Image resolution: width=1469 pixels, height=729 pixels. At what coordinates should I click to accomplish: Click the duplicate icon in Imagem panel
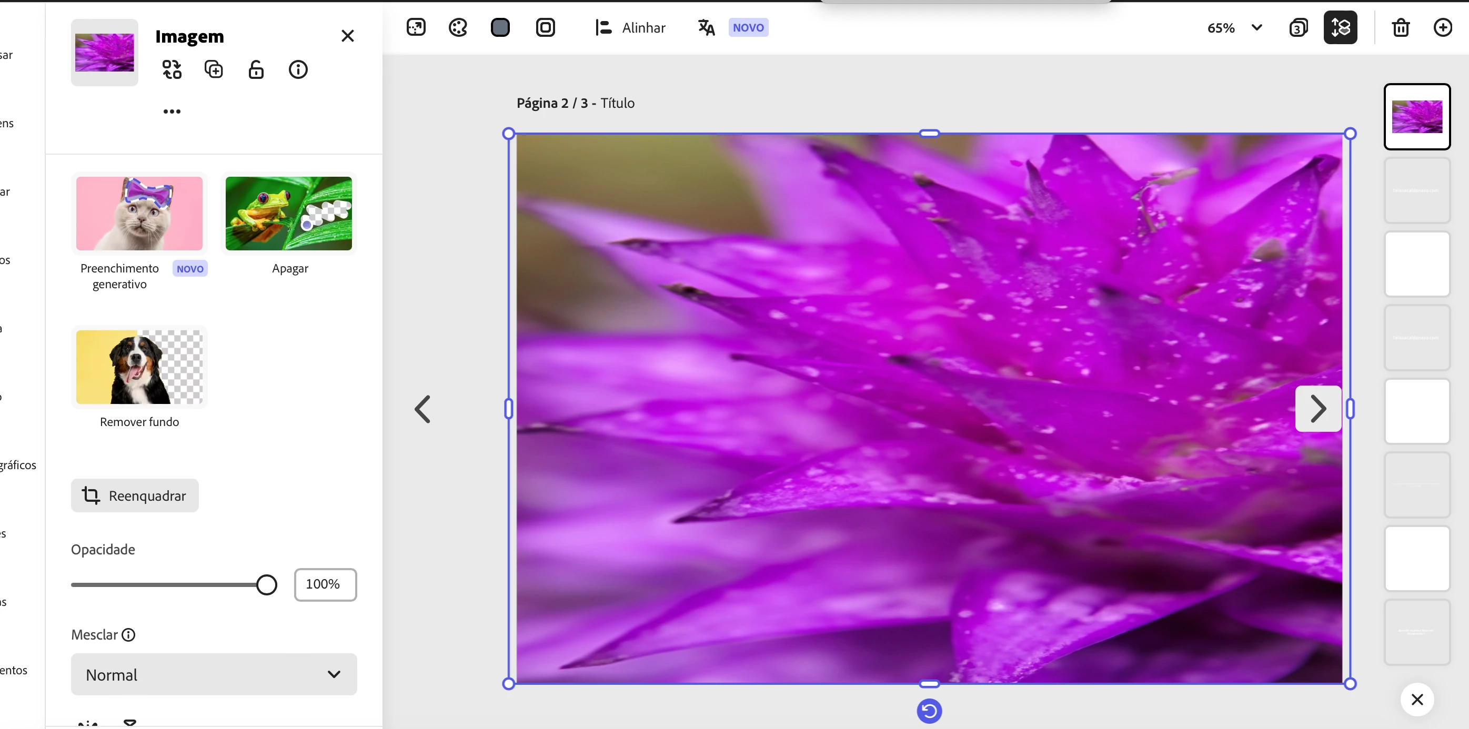click(214, 69)
